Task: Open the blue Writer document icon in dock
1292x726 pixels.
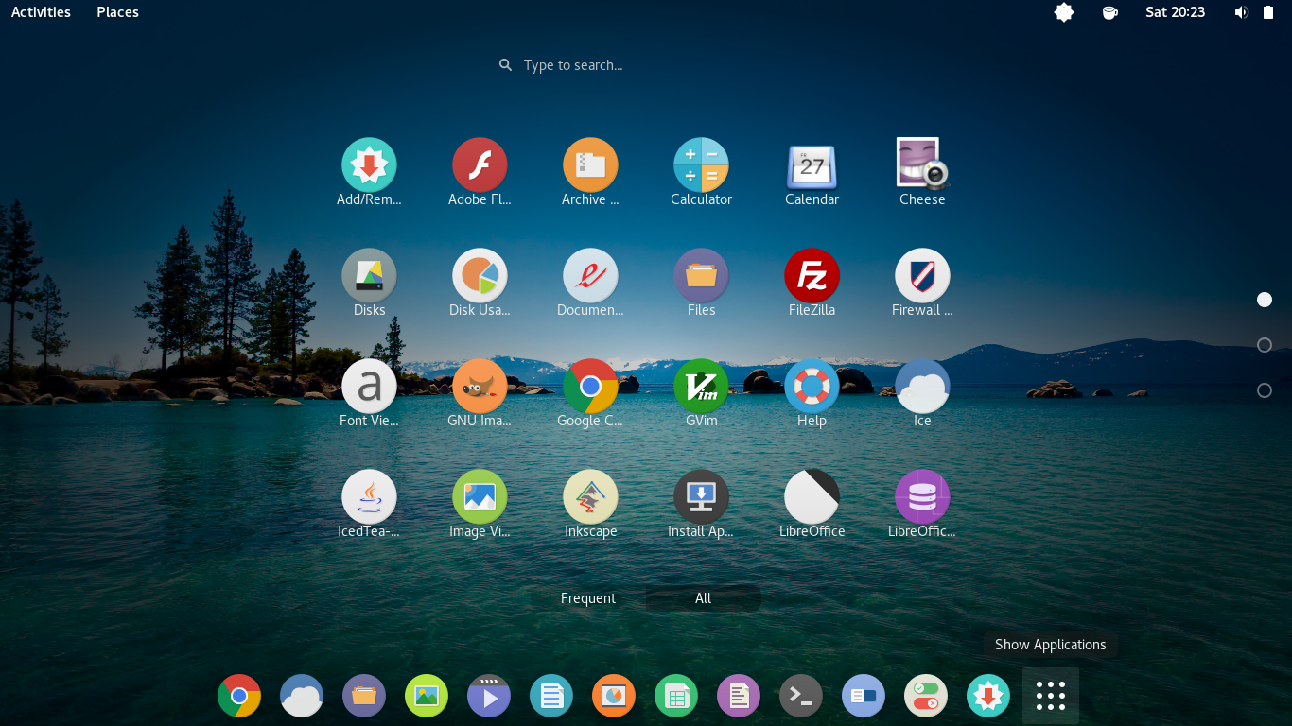Action: pyautogui.click(x=551, y=697)
